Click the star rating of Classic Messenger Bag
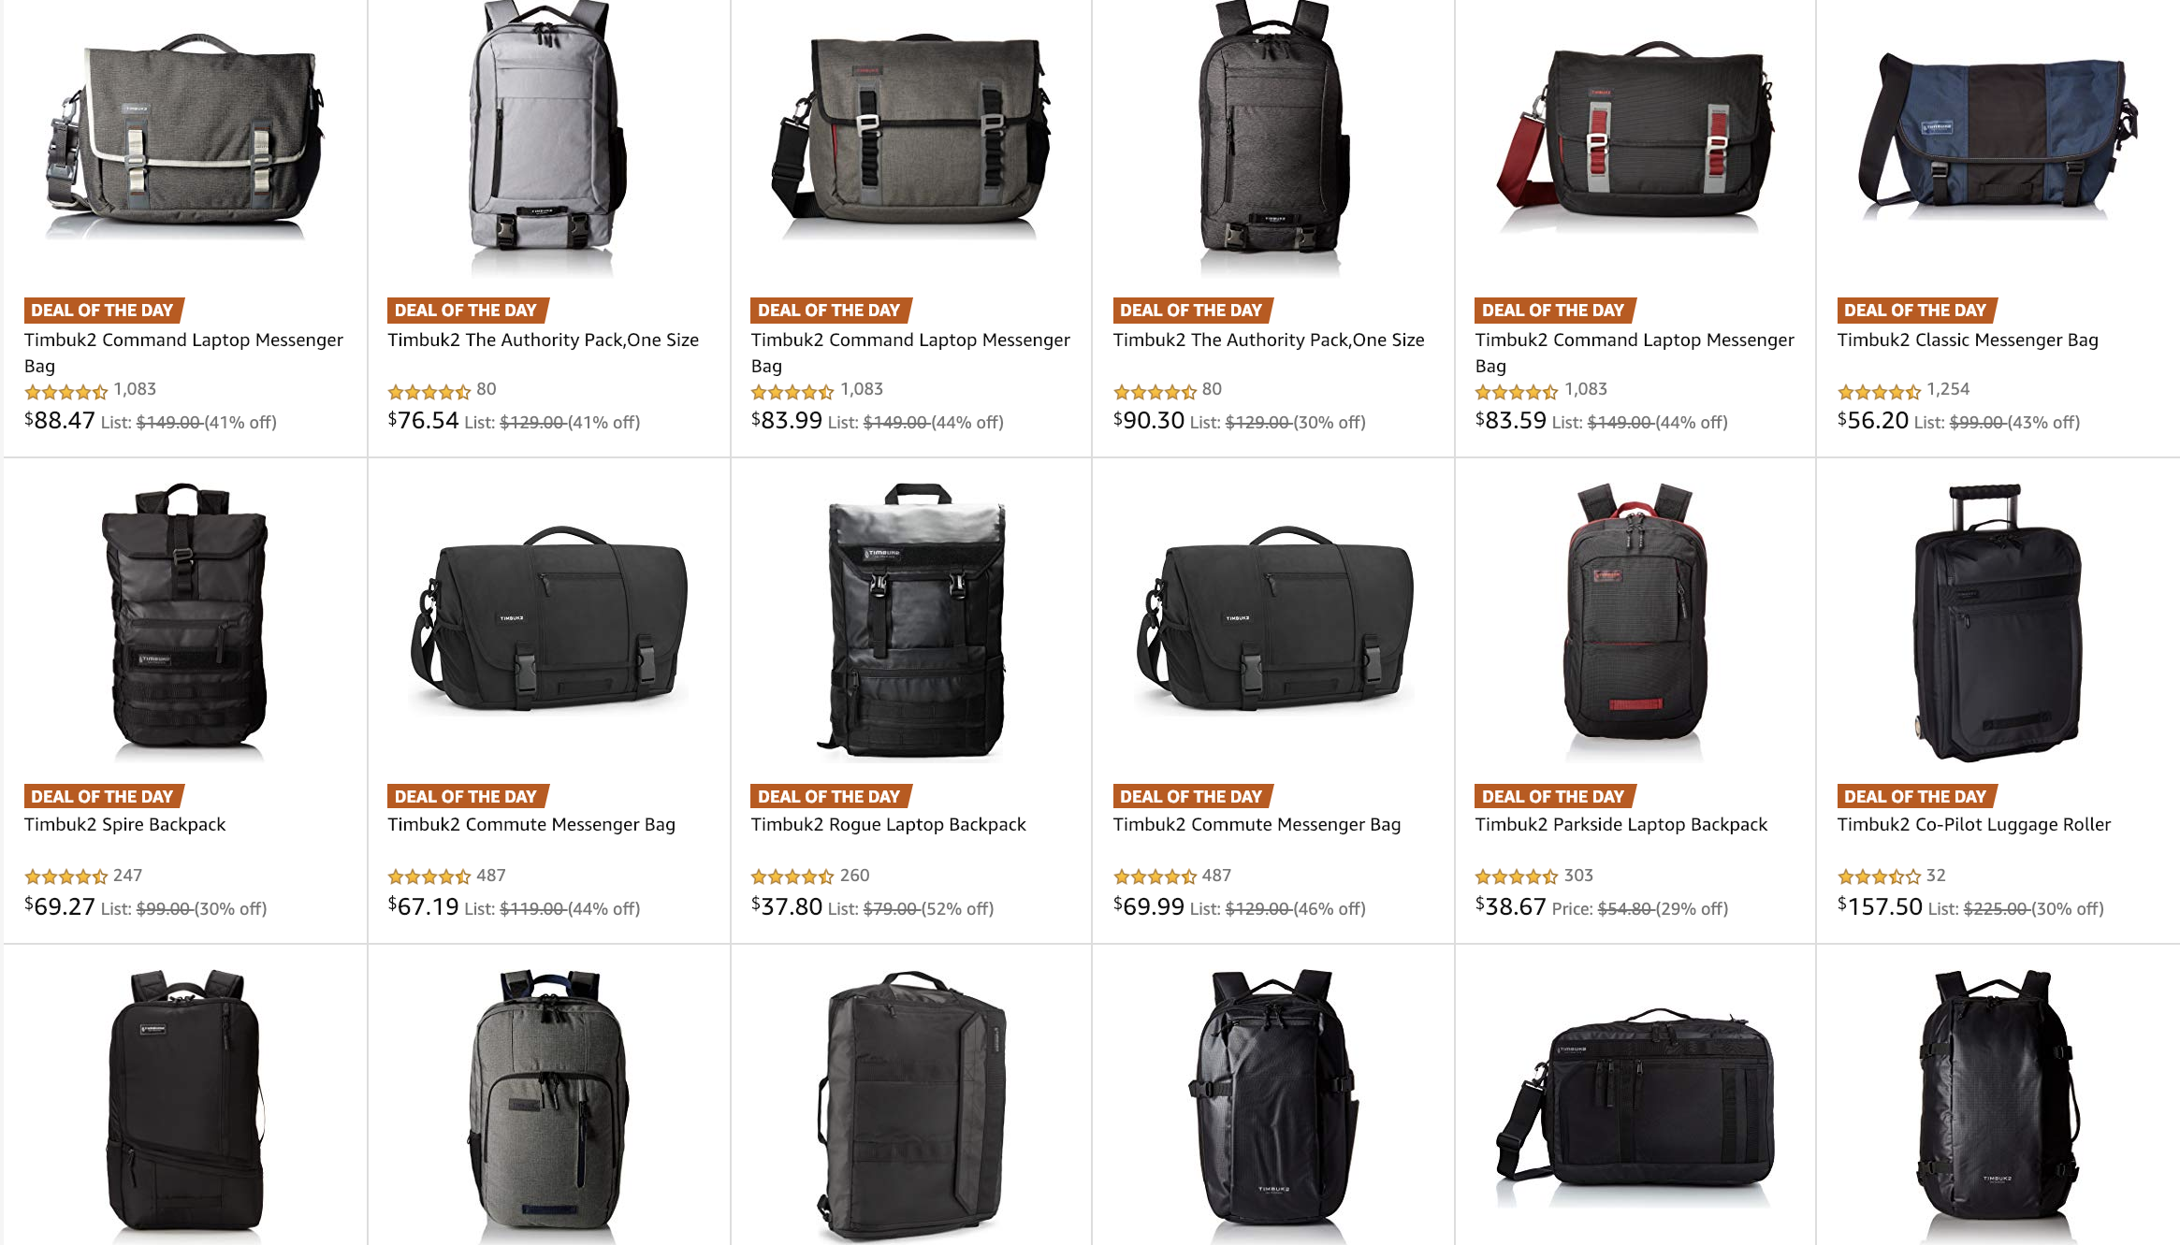 (x=1879, y=391)
